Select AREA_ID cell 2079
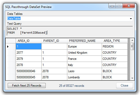140x95 pixels. (x=29, y=59)
